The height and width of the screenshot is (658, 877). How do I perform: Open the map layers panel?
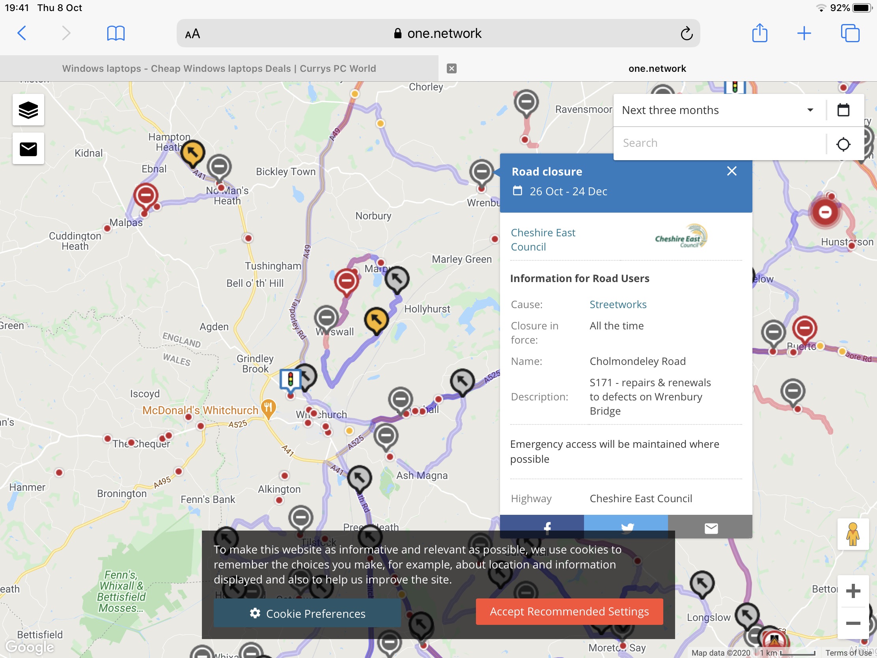point(28,110)
